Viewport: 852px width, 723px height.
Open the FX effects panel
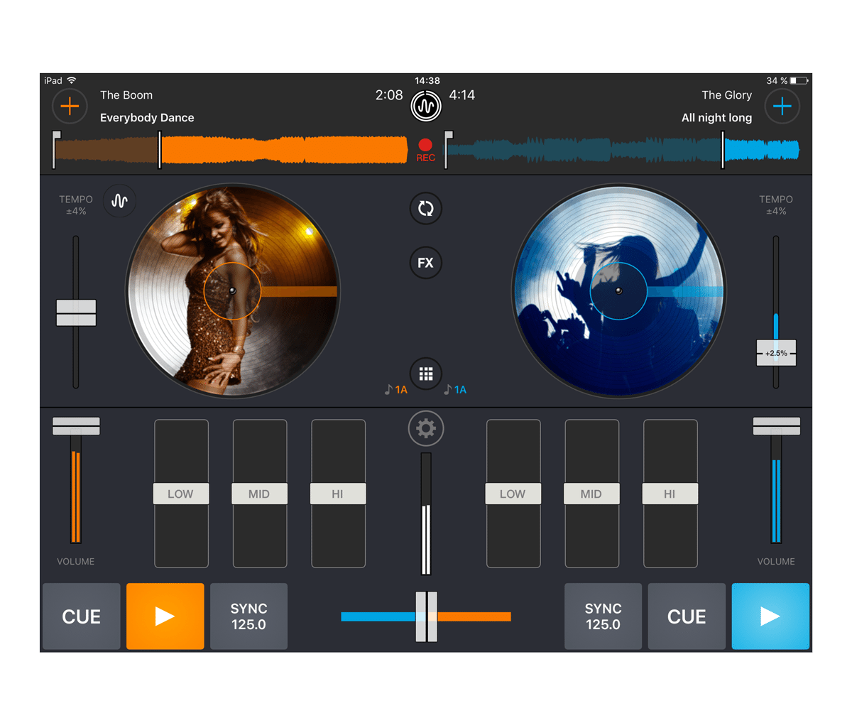pyautogui.click(x=426, y=263)
